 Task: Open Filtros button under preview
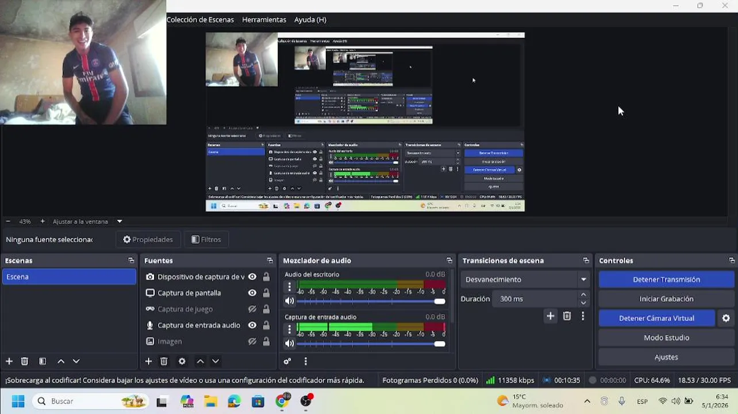point(206,239)
